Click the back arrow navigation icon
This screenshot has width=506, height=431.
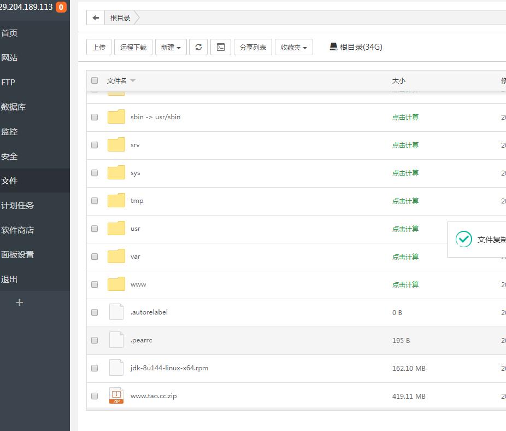(x=96, y=18)
